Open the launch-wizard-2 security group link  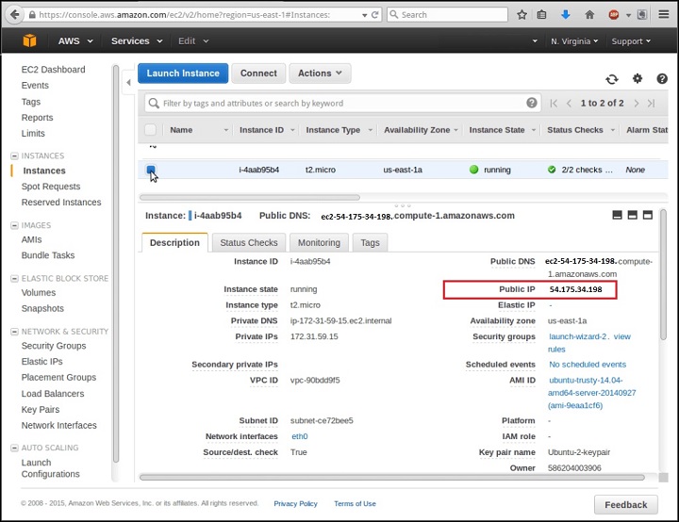577,336
